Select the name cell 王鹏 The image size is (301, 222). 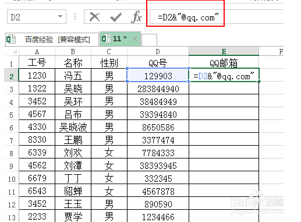[73, 140]
